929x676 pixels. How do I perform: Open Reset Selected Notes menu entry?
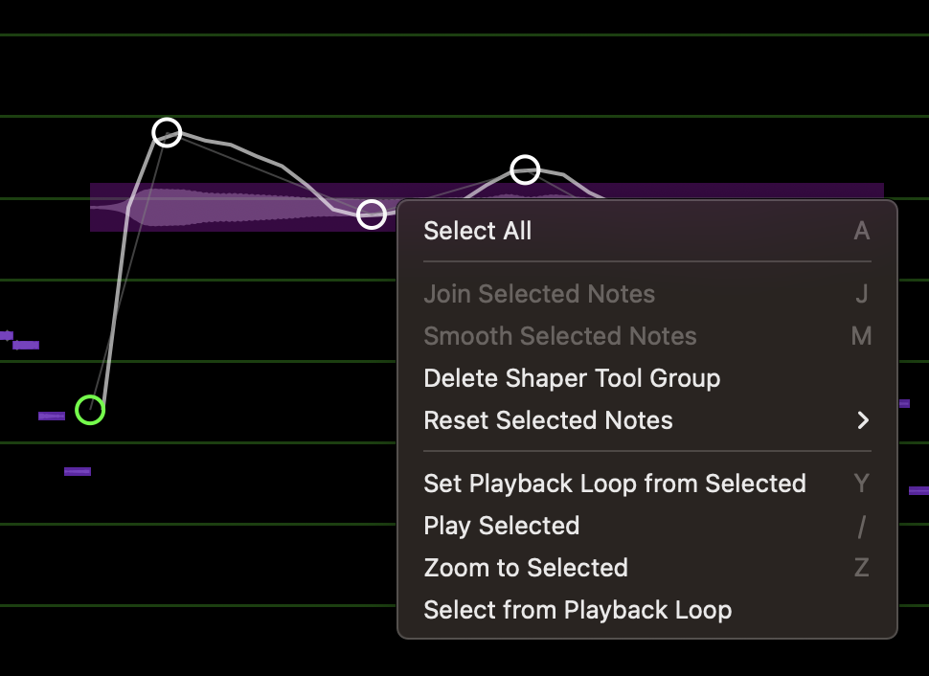click(548, 420)
